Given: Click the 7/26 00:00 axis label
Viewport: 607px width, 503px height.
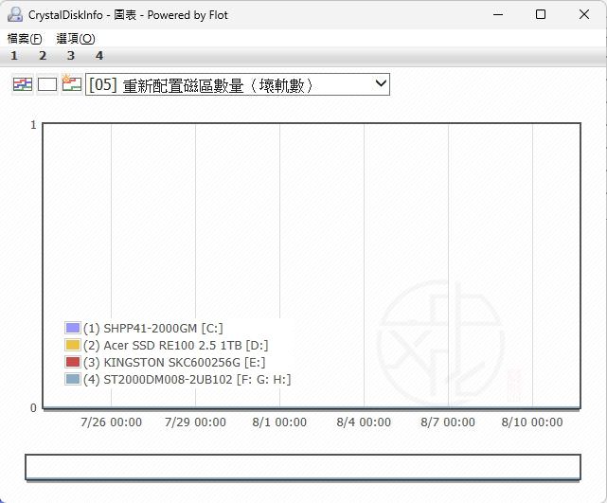Looking at the screenshot, I should point(111,422).
